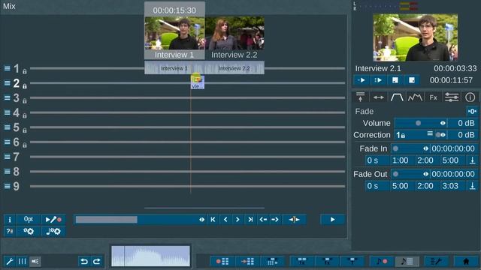This screenshot has width=481, height=270.
Task: Undo the last action
Action: click(x=84, y=261)
